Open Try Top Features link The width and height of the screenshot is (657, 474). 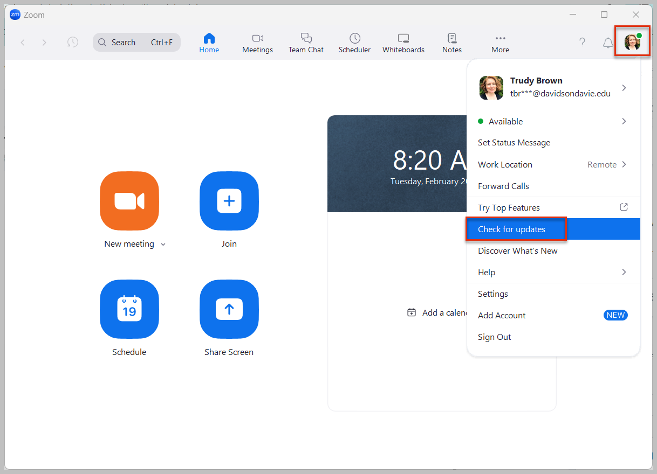tap(553, 207)
